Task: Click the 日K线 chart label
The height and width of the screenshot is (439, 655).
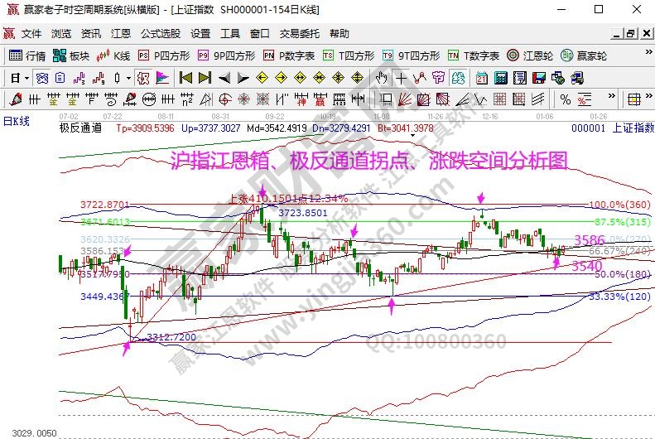Action: click(17, 121)
